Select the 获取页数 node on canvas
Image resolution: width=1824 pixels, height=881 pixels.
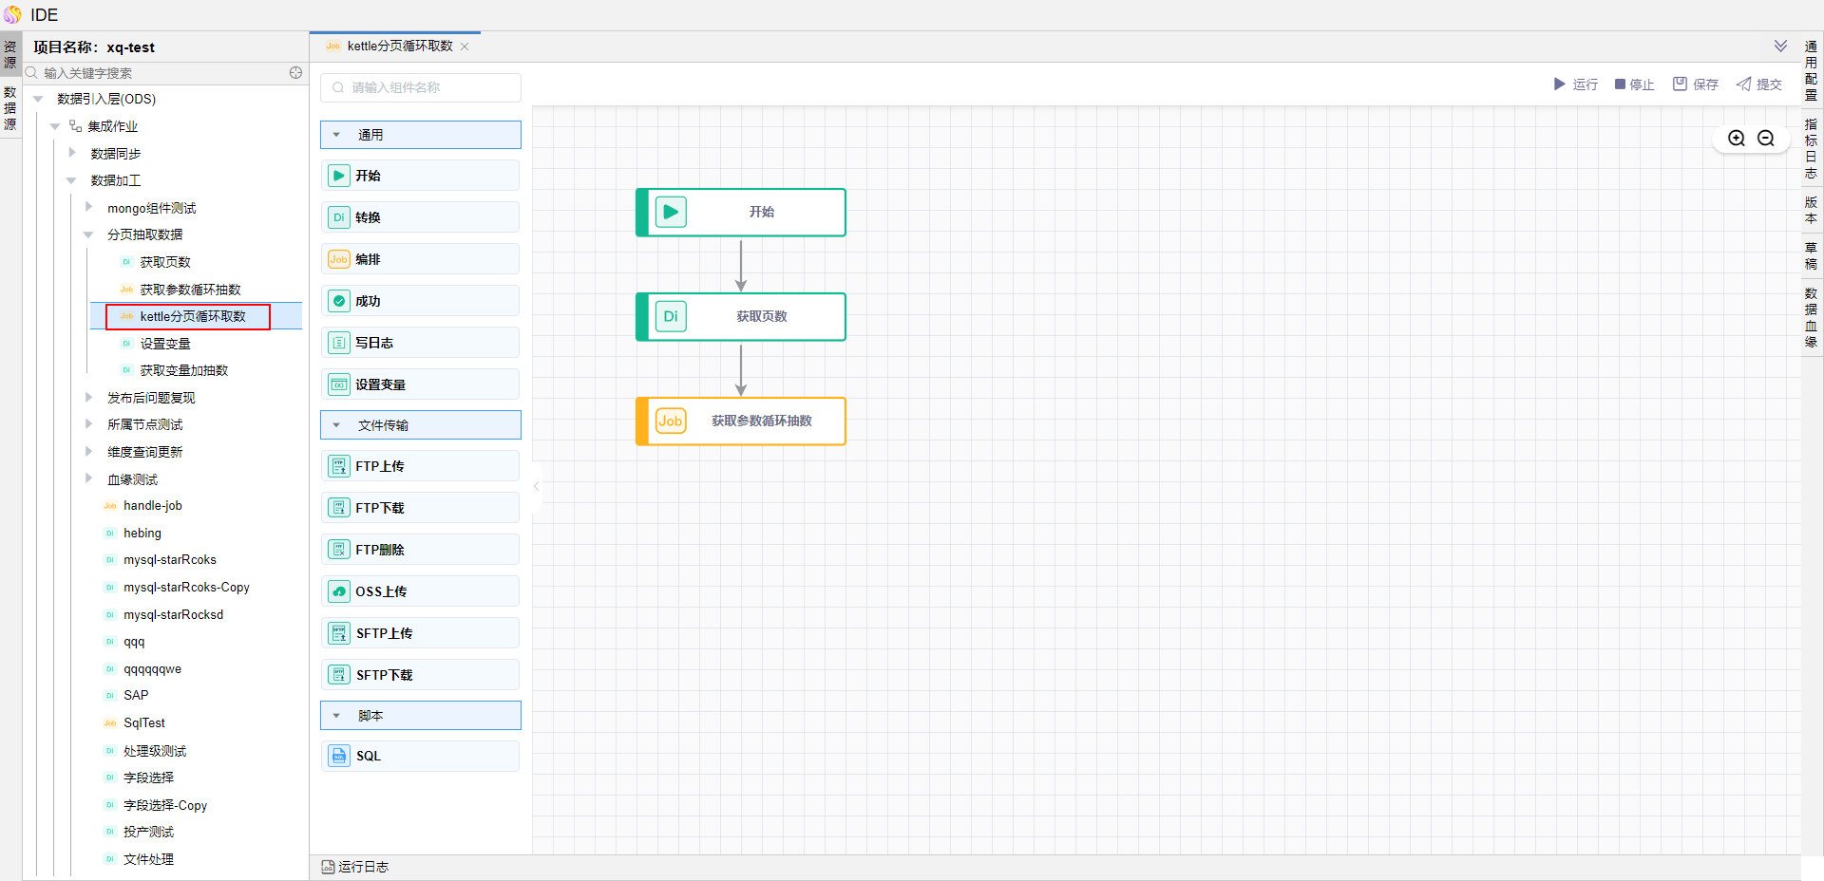[741, 317]
